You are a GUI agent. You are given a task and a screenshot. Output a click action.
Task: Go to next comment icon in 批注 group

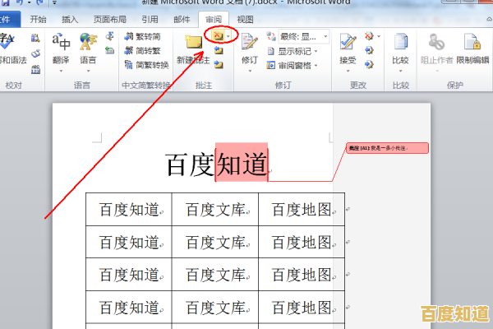pyautogui.click(x=219, y=65)
